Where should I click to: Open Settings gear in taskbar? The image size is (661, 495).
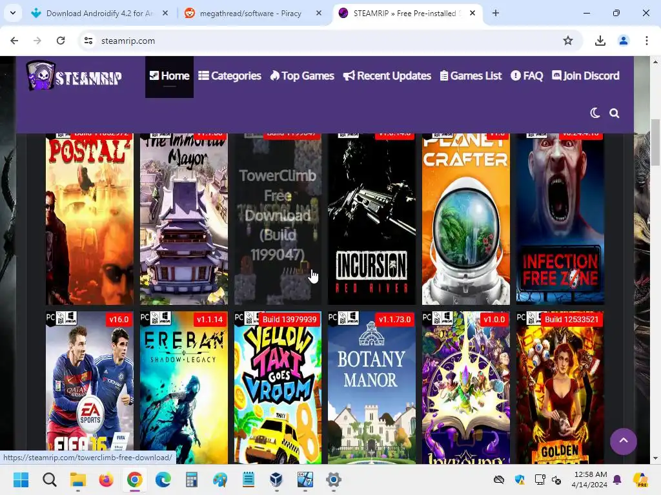[x=334, y=480]
